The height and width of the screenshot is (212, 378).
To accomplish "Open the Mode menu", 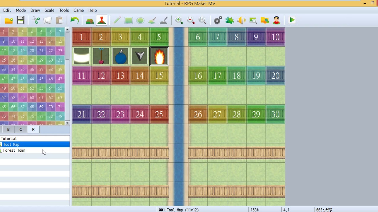I will coord(21,10).
